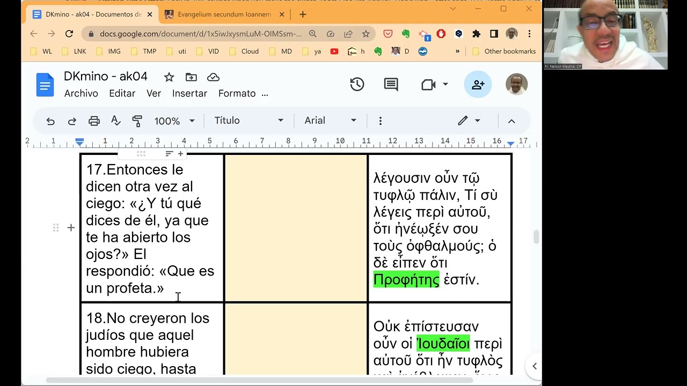Go back in browser history
The width and height of the screenshot is (687, 386).
(x=34, y=34)
